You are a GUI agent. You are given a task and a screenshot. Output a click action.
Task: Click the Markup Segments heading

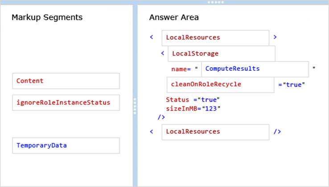pos(47,17)
